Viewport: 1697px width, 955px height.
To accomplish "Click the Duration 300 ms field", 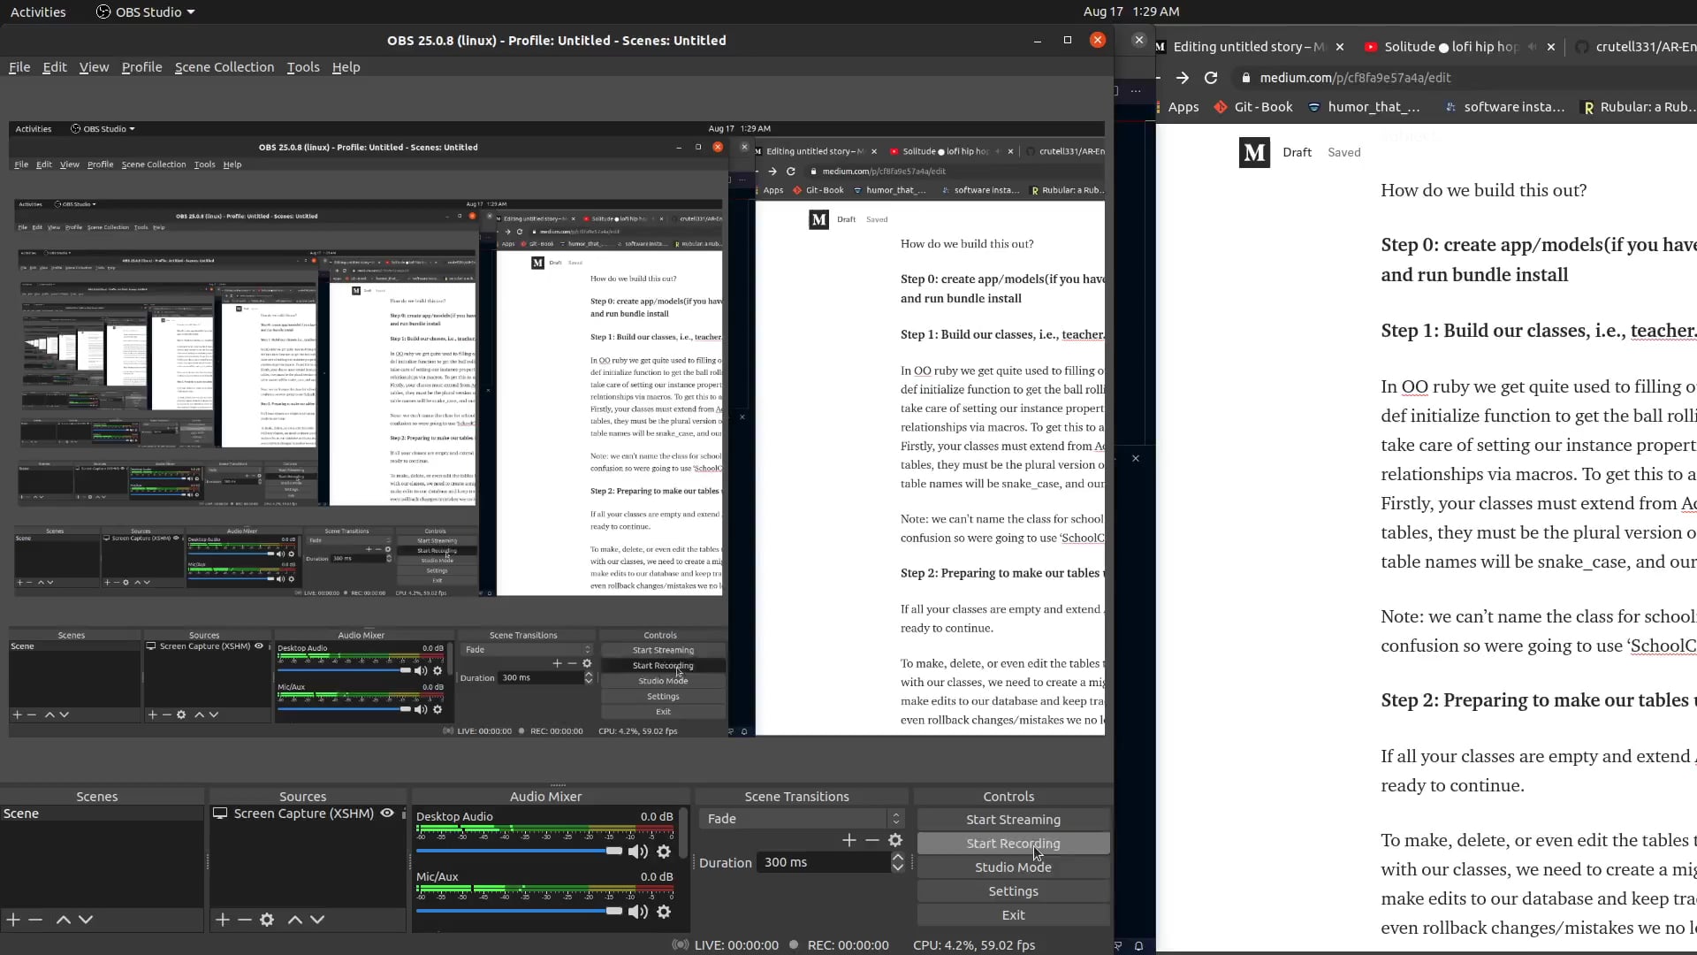I will click(x=824, y=862).
